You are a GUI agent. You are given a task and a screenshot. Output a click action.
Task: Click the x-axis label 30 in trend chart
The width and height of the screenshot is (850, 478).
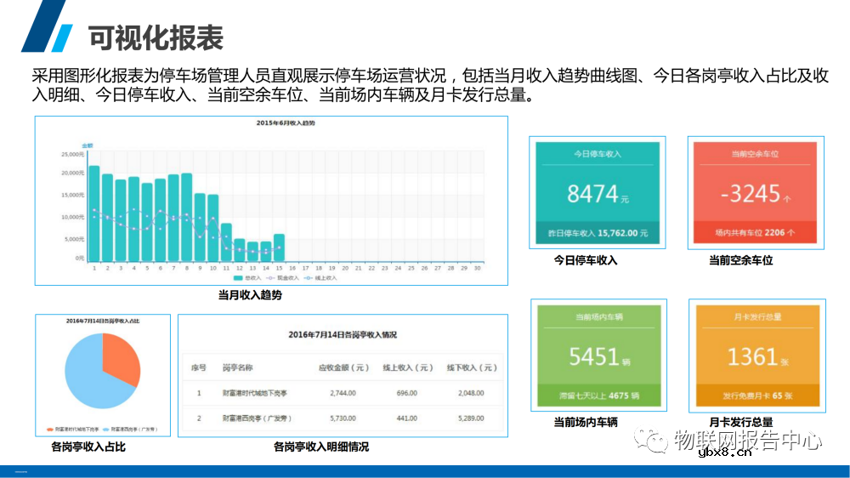click(477, 268)
